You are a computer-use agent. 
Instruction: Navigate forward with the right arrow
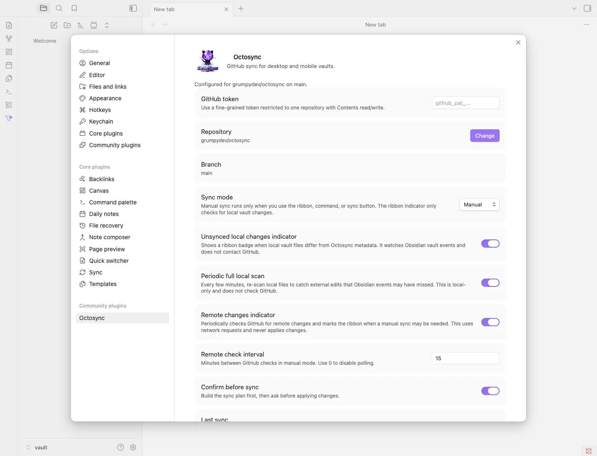click(x=165, y=24)
